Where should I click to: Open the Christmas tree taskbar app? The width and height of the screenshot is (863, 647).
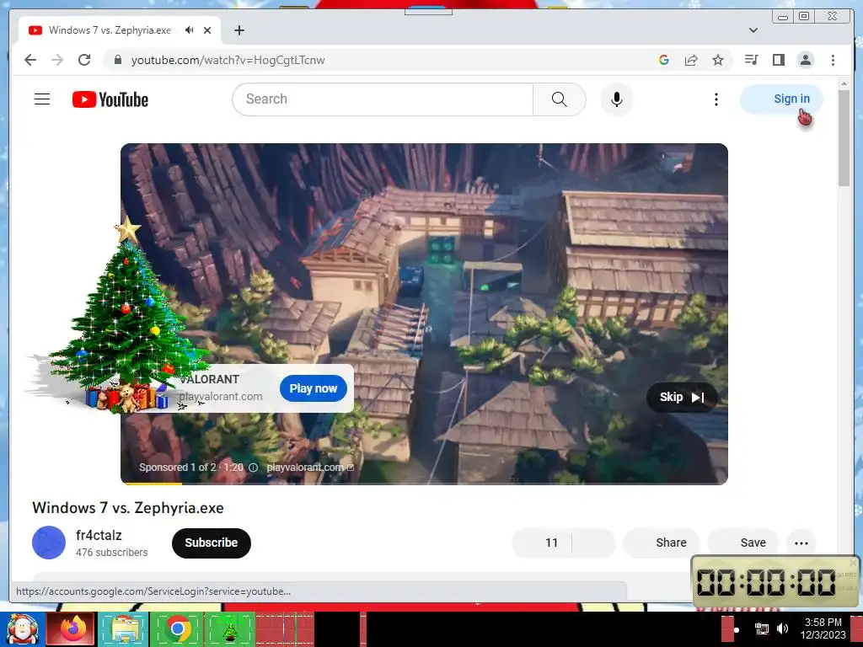click(229, 629)
